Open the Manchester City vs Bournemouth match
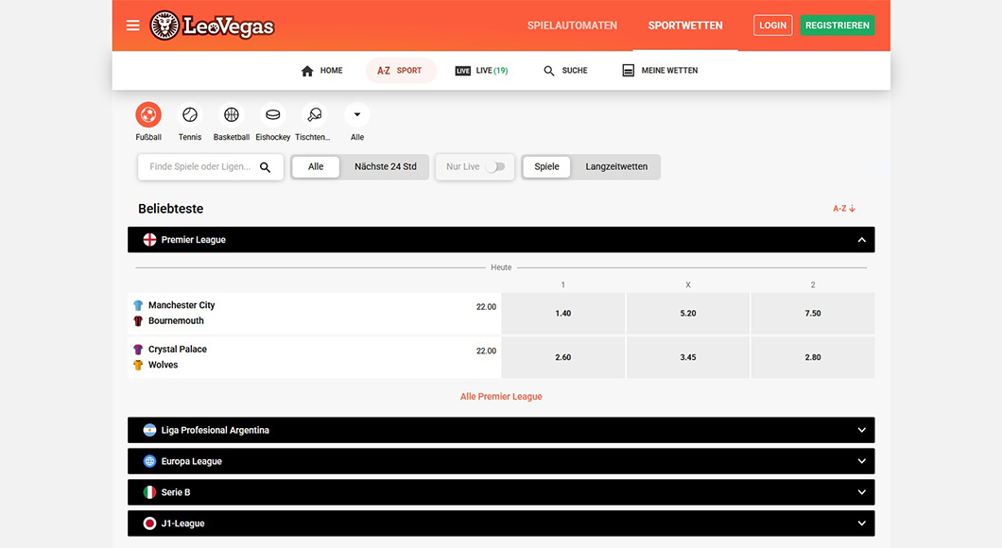 tap(315, 313)
